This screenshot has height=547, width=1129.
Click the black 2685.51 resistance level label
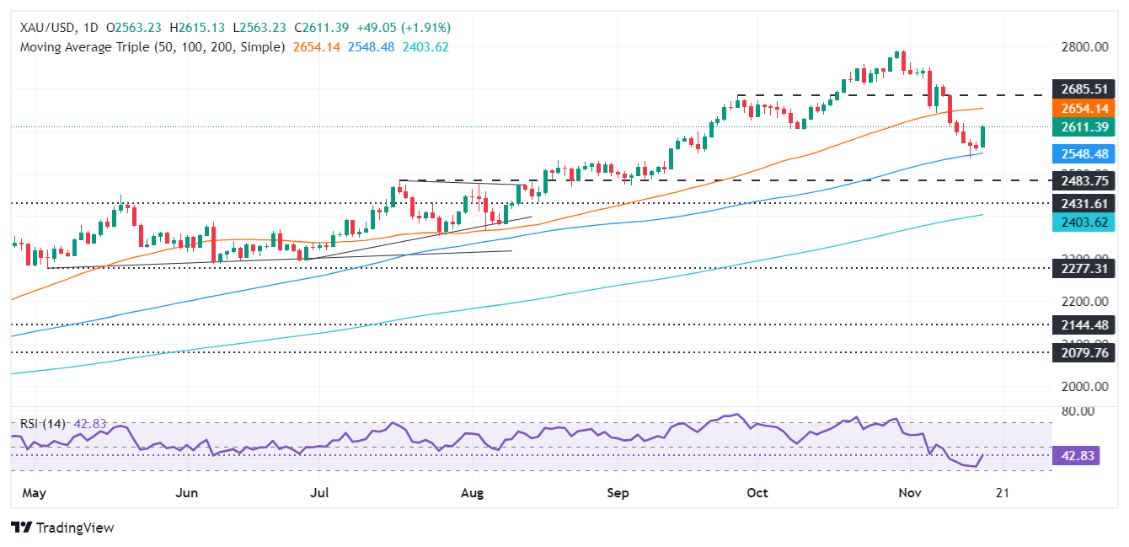(1085, 88)
